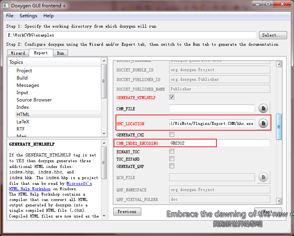Select the Index topic
Viewport: 294px width, 236px height.
click(x=23, y=107)
